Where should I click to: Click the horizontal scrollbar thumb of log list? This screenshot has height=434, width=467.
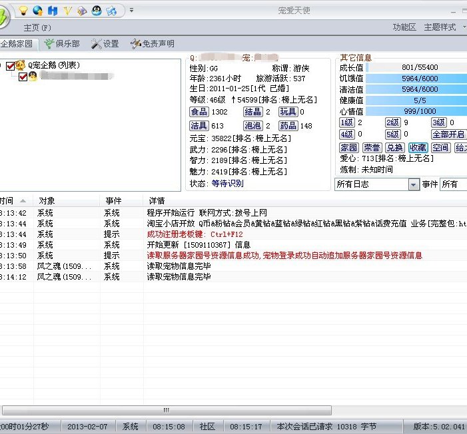pyautogui.click(x=167, y=410)
